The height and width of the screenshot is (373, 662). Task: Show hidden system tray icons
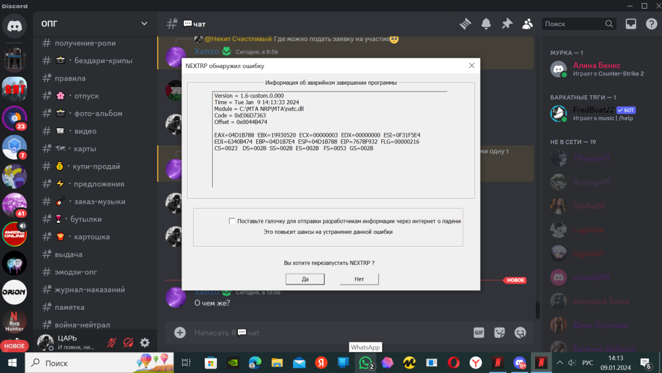tap(560, 363)
